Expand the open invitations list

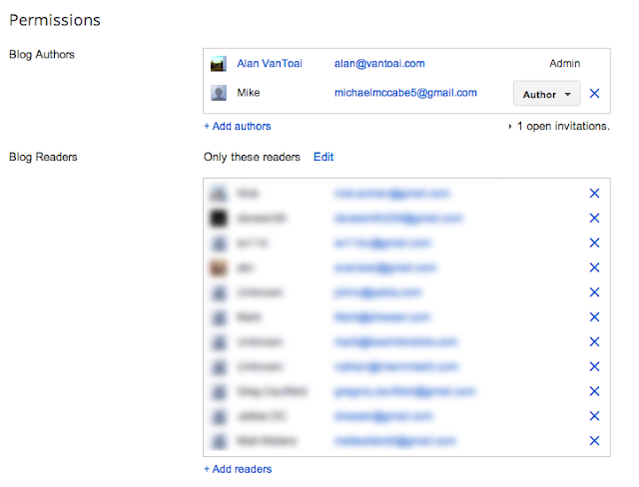click(559, 126)
